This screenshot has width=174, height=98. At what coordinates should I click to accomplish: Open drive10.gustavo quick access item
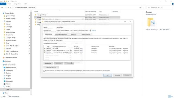(x=10, y=19)
